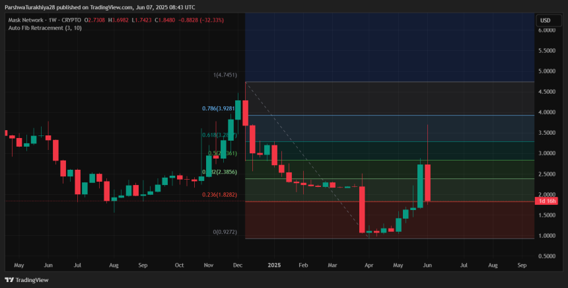
Task: Click the TradingView logo icon
Action: point(10,280)
